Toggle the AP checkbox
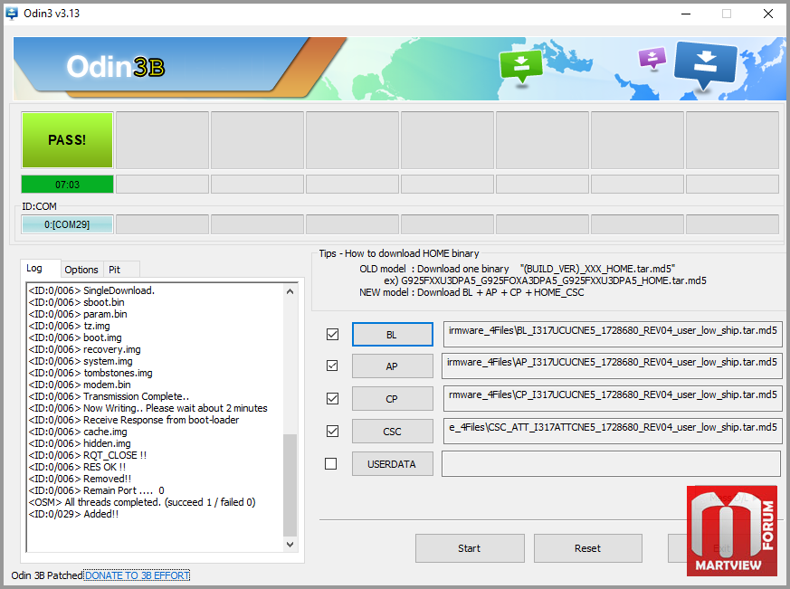Image resolution: width=790 pixels, height=589 pixels. [332, 366]
